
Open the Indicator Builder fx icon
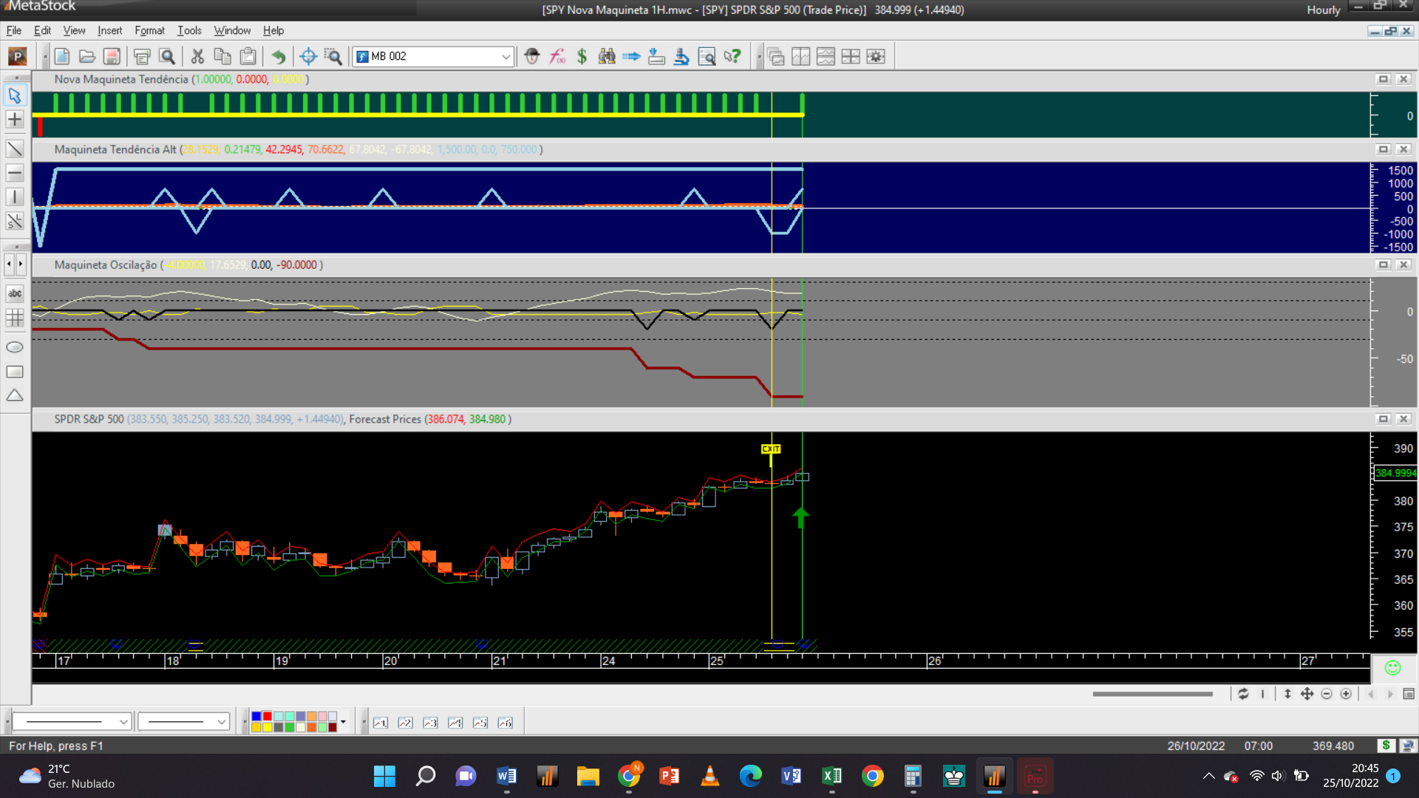(557, 56)
